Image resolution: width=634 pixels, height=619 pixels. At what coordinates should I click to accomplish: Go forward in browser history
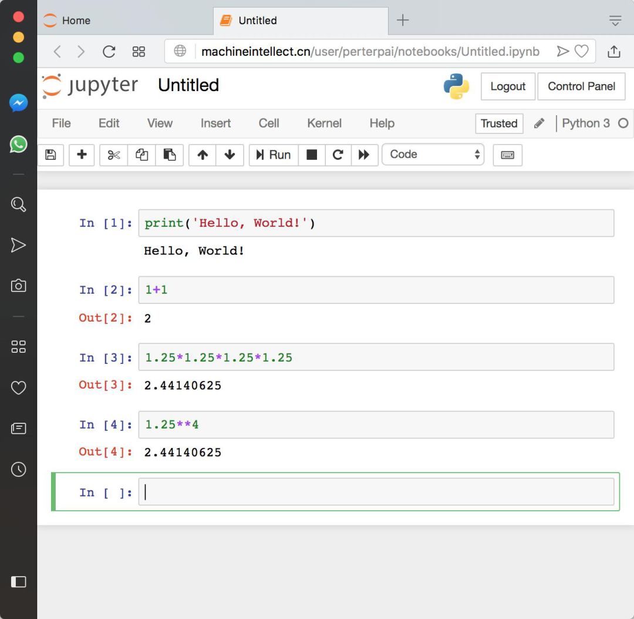click(x=81, y=51)
